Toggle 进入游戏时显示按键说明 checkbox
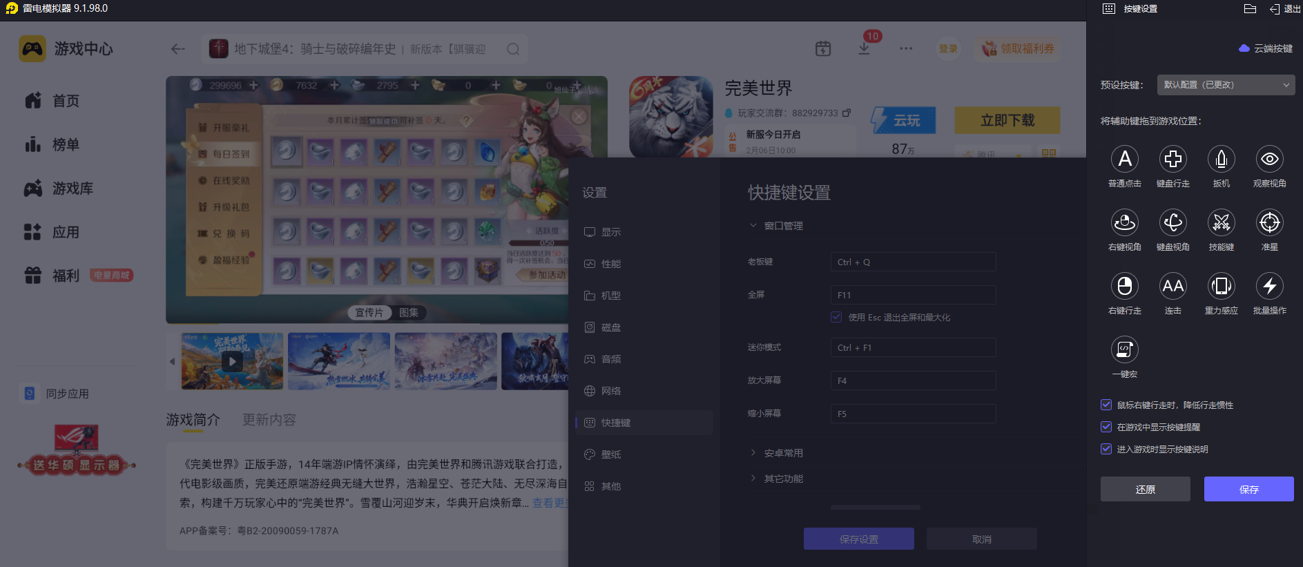 (x=1106, y=449)
